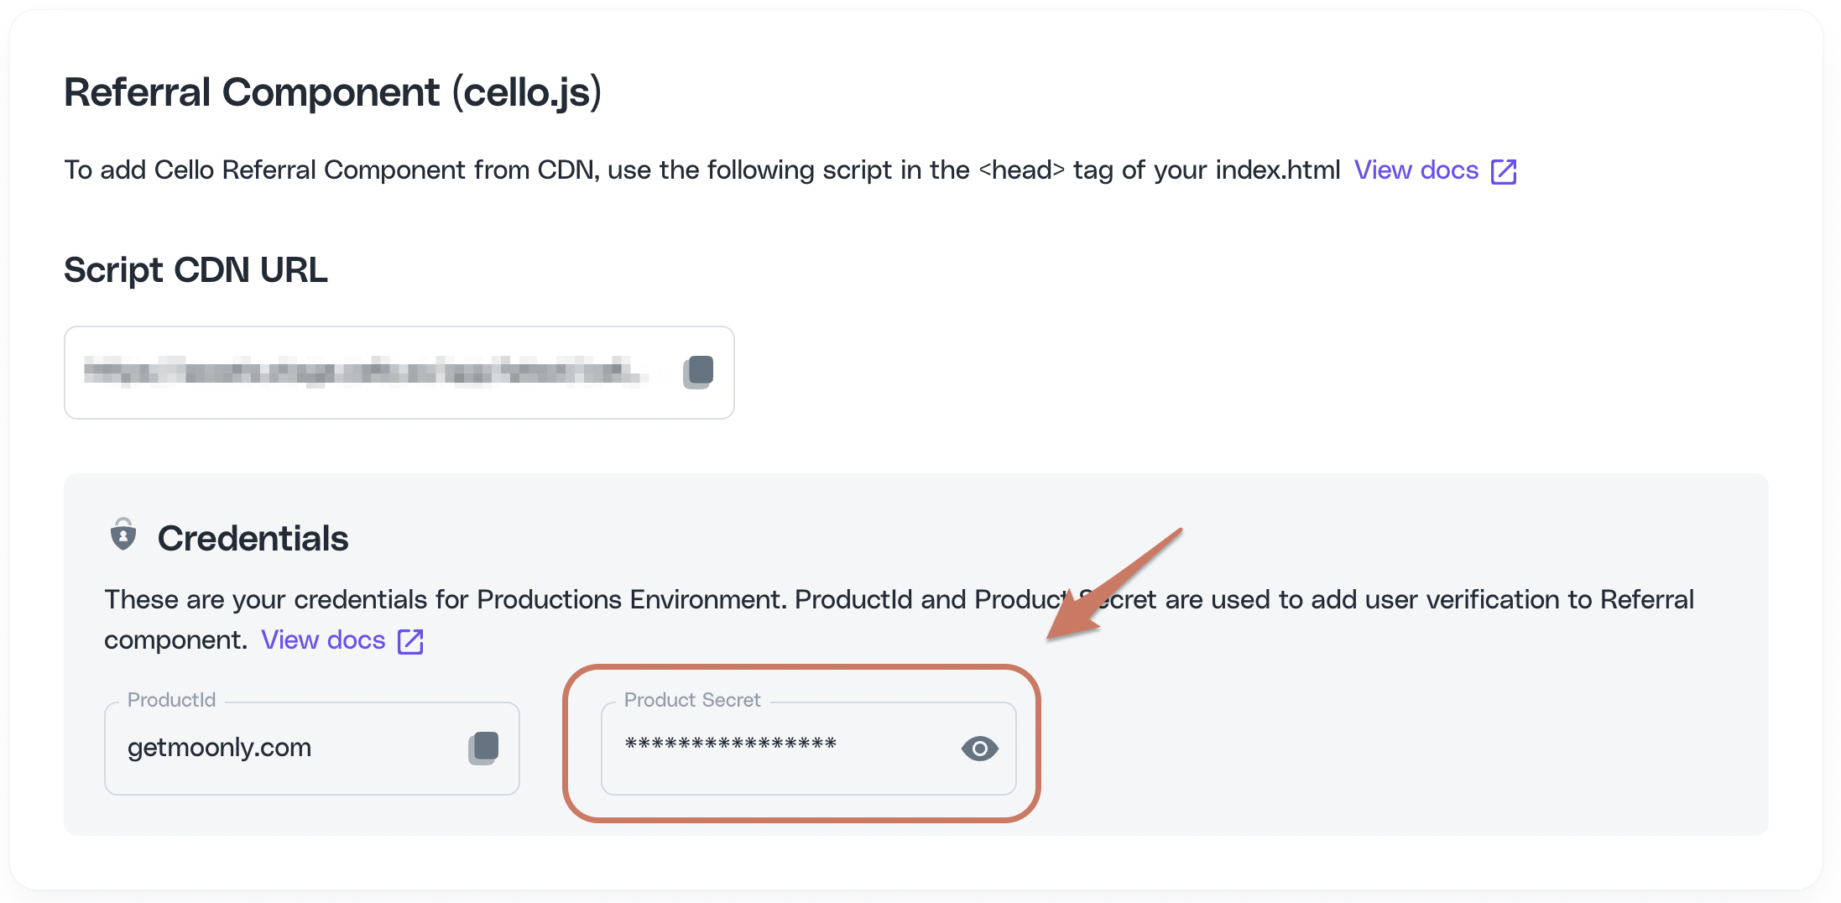The width and height of the screenshot is (1841, 903).
Task: Click the Credentials section title
Action: coord(253,538)
